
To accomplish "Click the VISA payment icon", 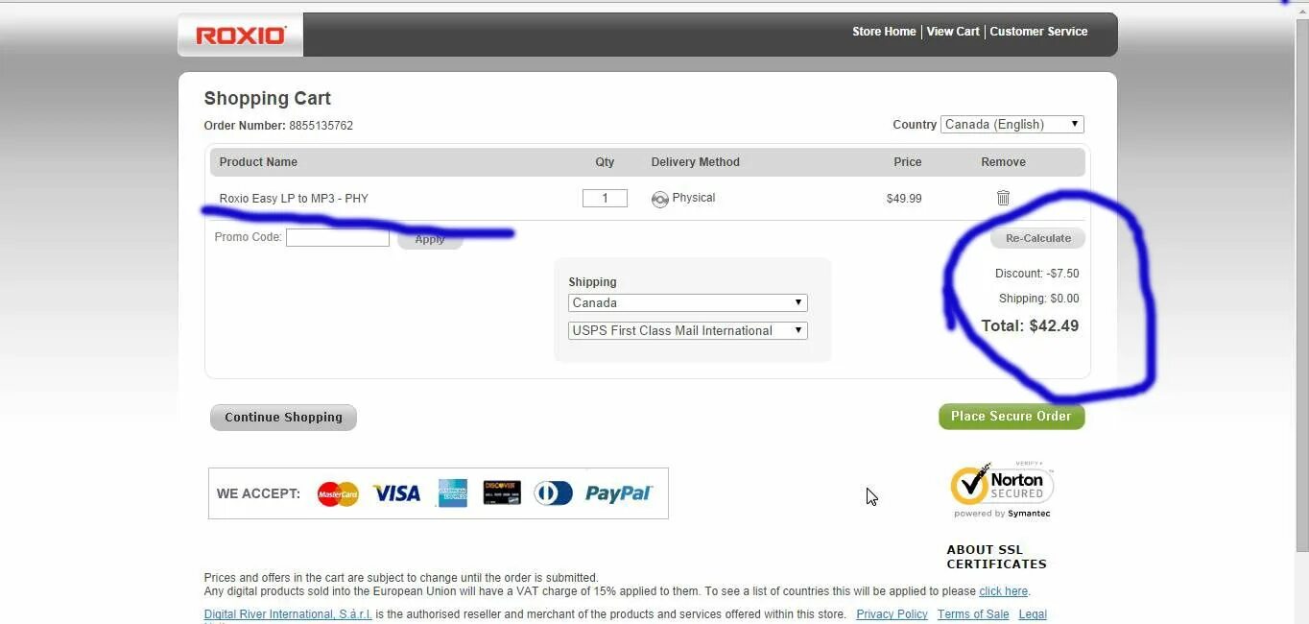I will pyautogui.click(x=396, y=493).
